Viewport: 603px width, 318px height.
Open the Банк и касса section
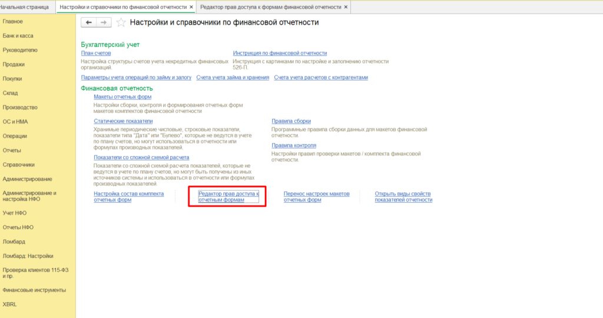pos(18,36)
